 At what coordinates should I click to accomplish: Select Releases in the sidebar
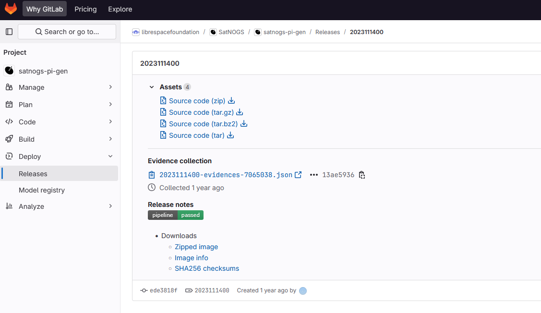pos(60,174)
